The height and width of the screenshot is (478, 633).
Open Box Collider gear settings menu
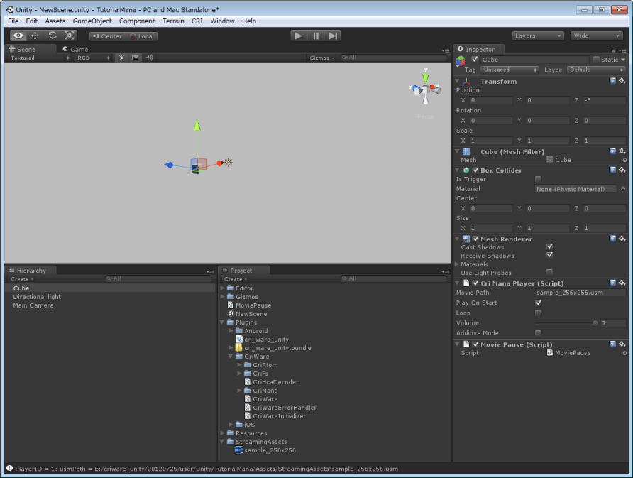click(x=622, y=170)
